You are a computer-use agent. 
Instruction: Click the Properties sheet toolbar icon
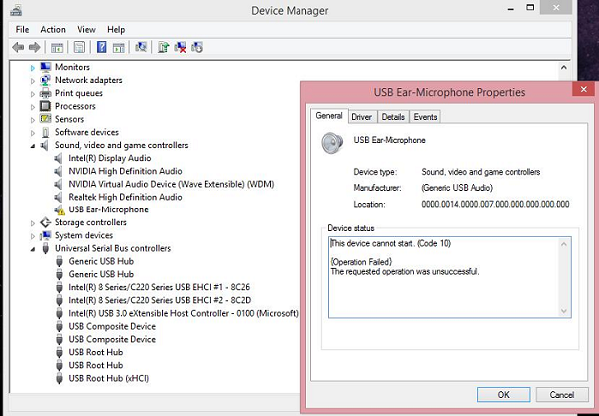[79, 47]
